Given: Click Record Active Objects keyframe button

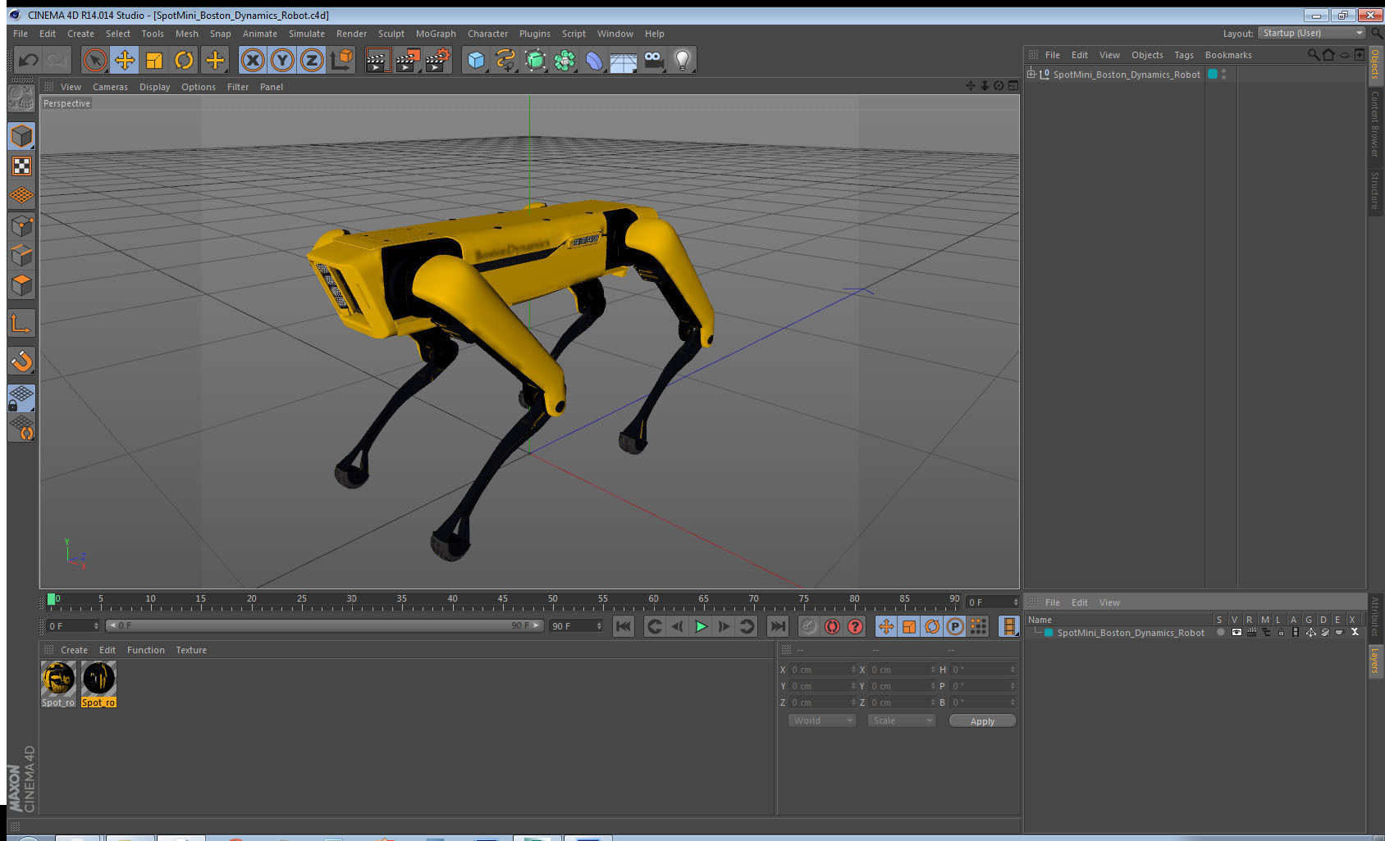Looking at the screenshot, I should pos(809,626).
